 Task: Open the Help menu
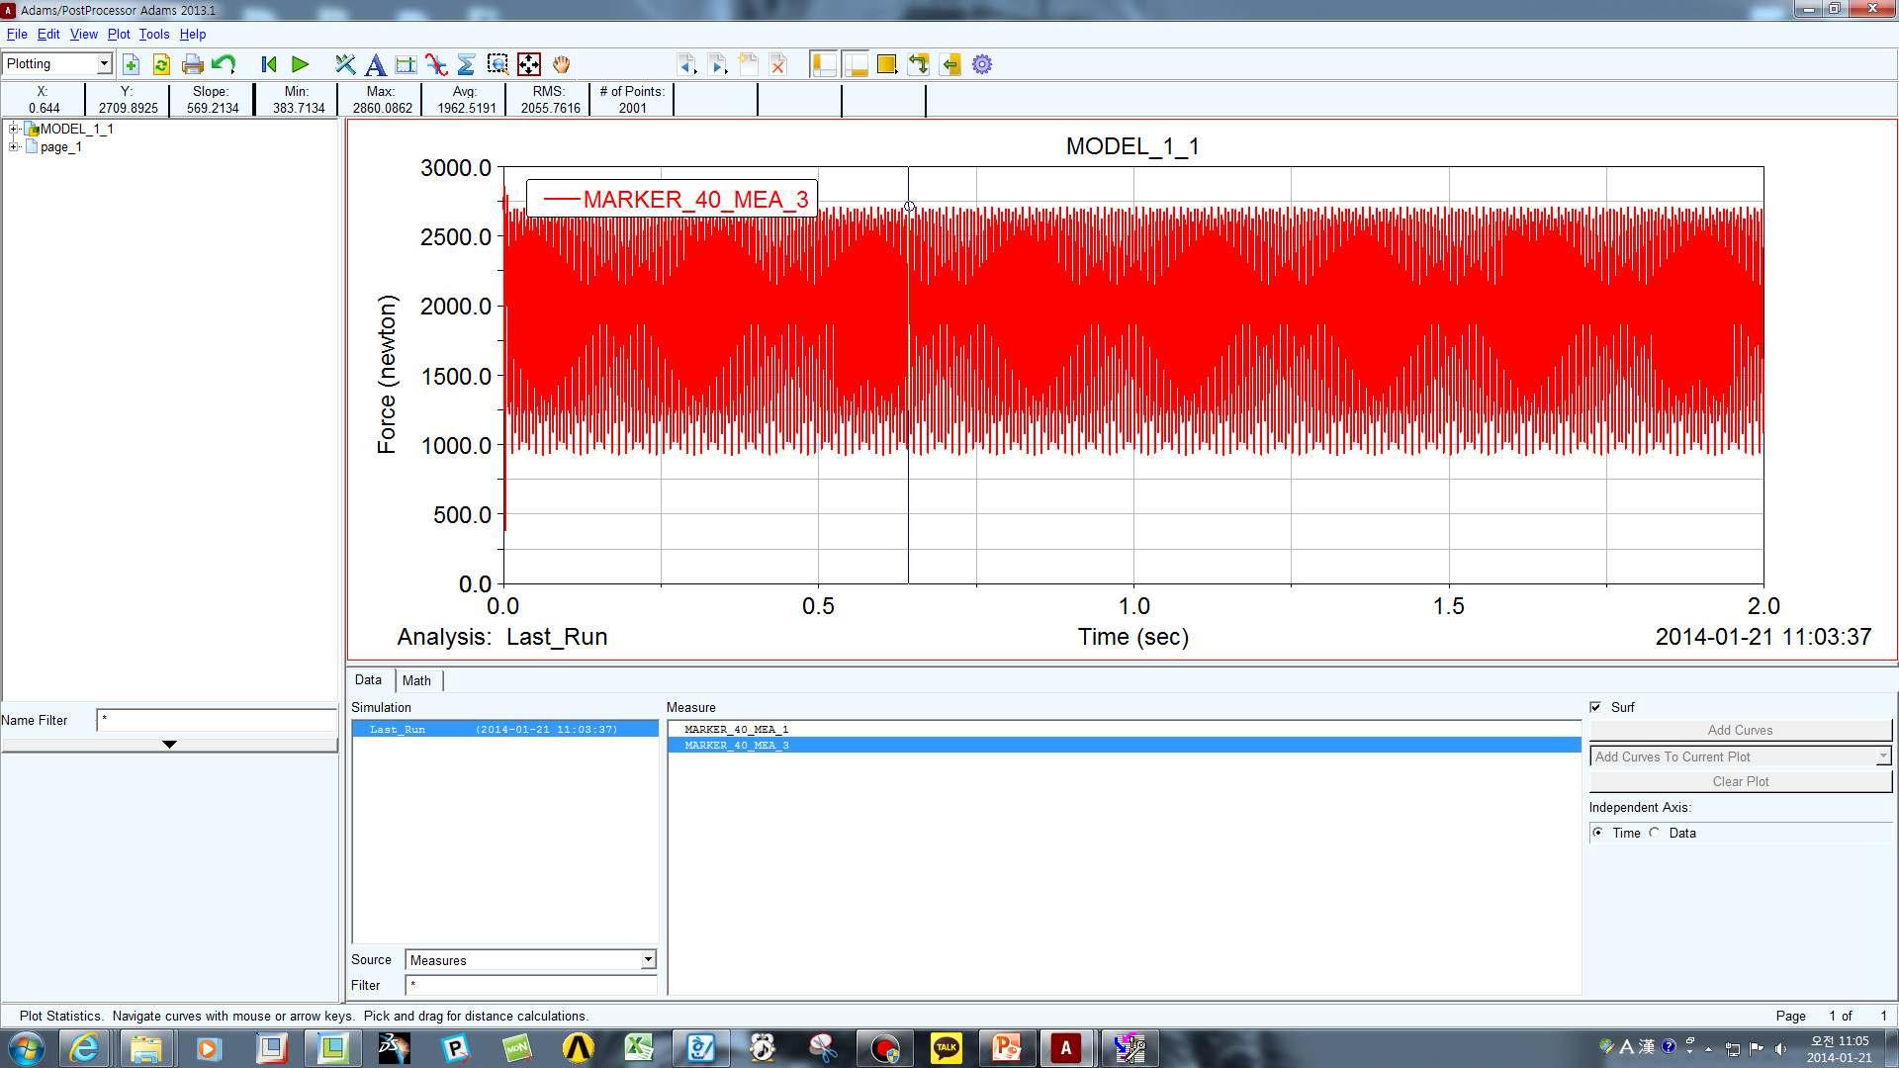pyautogui.click(x=192, y=34)
